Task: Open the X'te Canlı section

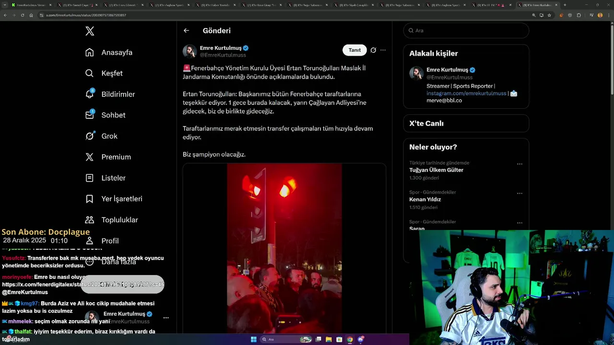Action: (x=466, y=123)
